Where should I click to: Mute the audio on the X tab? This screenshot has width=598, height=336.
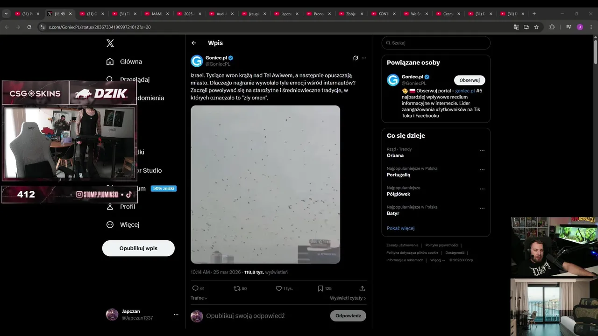click(63, 14)
